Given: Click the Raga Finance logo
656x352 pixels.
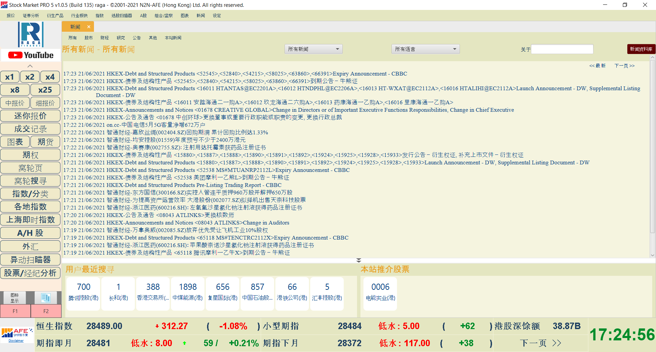Looking at the screenshot, I should coord(31,34).
